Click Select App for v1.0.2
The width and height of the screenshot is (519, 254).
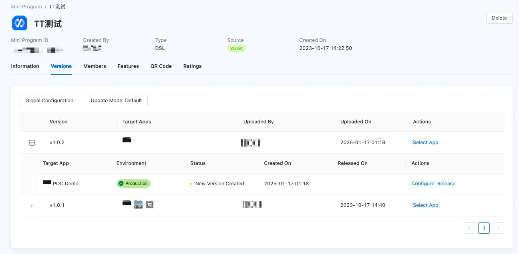tap(425, 143)
